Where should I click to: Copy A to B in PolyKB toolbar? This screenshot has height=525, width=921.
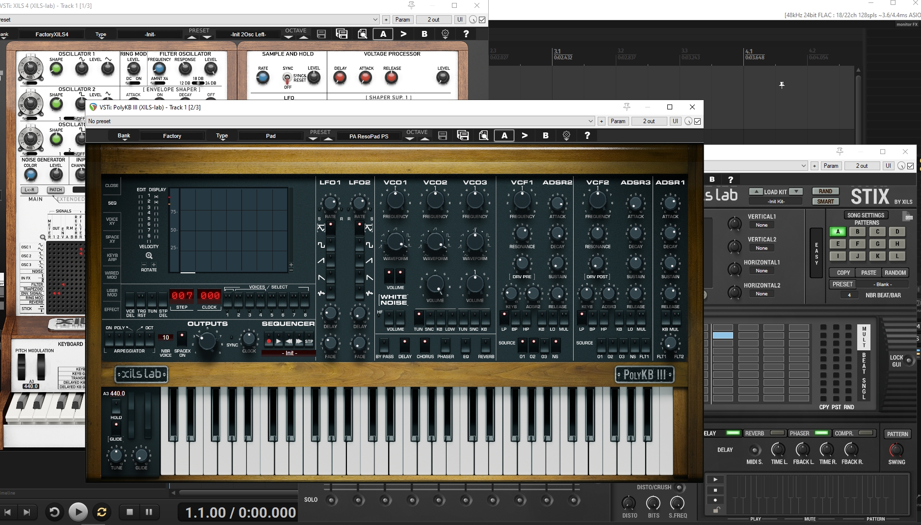tap(525, 135)
